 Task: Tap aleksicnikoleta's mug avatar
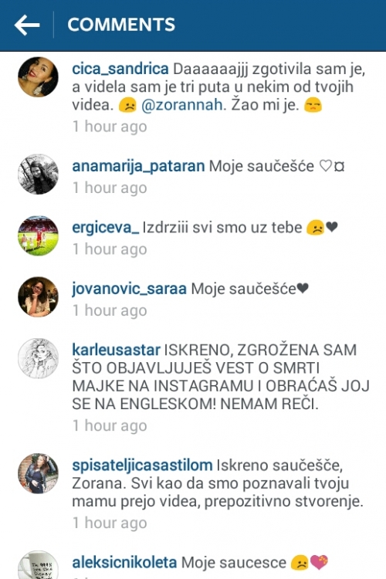[x=38, y=565]
